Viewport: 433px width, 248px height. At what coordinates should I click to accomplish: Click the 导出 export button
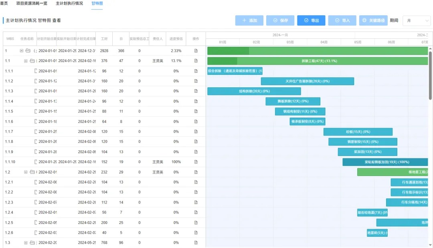(x=311, y=20)
